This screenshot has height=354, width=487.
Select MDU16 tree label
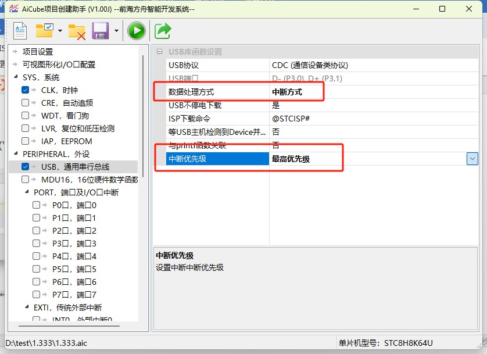point(89,180)
